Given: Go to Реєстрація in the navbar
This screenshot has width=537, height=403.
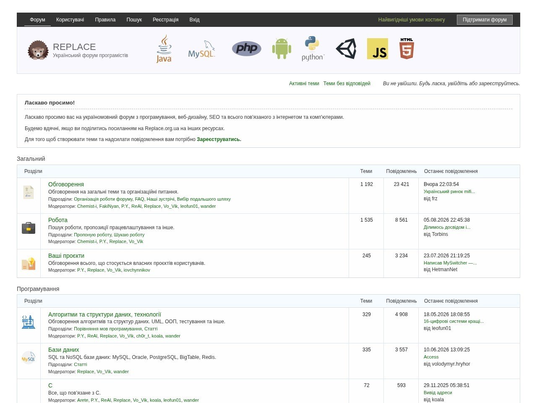Looking at the screenshot, I should (x=166, y=20).
